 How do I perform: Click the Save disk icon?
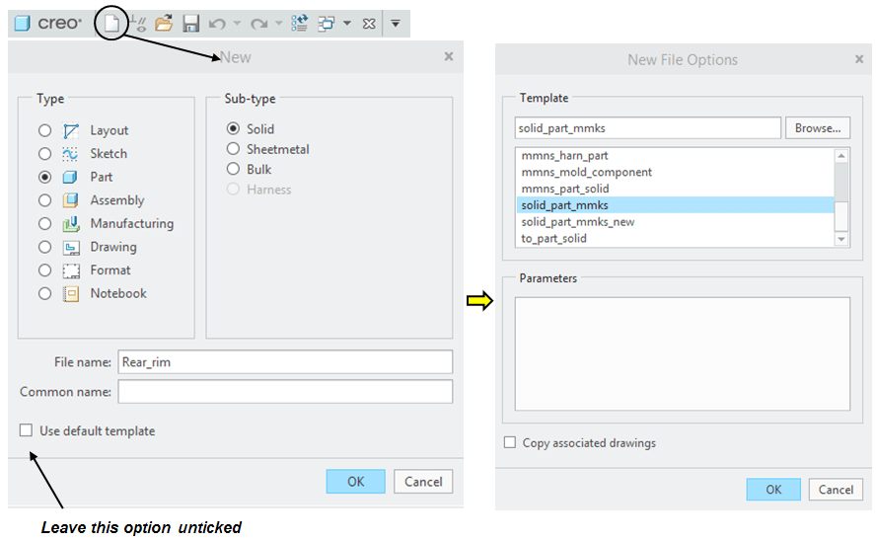point(190,23)
